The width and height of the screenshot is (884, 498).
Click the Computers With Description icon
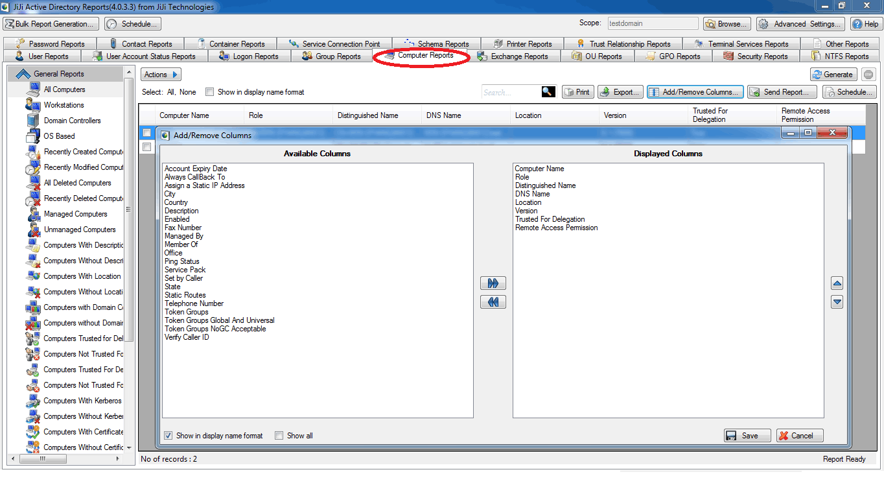[x=33, y=245]
